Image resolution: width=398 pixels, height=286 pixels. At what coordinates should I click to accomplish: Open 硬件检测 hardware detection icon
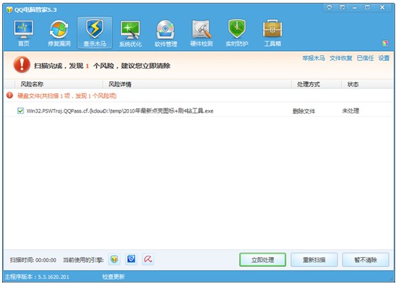click(201, 33)
